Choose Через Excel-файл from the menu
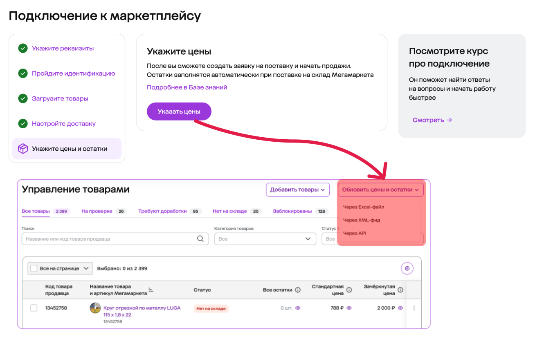The image size is (535, 339). tap(364, 207)
